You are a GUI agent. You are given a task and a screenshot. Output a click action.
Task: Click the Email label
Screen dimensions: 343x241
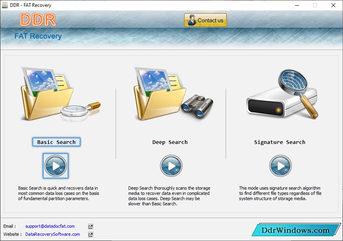click(10, 226)
